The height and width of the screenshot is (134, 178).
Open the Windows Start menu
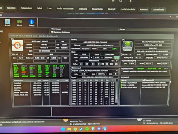(x=63, y=129)
